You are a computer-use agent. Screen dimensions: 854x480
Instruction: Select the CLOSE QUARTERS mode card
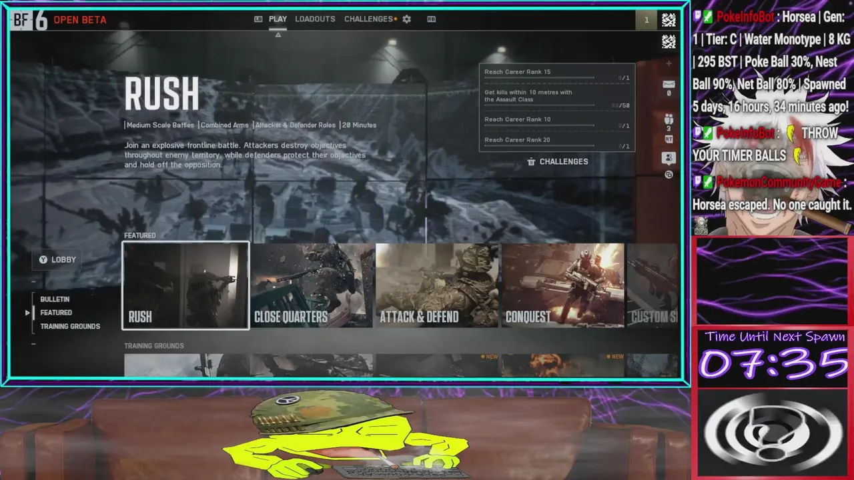(312, 285)
